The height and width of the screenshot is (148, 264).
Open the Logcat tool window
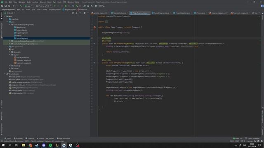[x=40, y=139]
